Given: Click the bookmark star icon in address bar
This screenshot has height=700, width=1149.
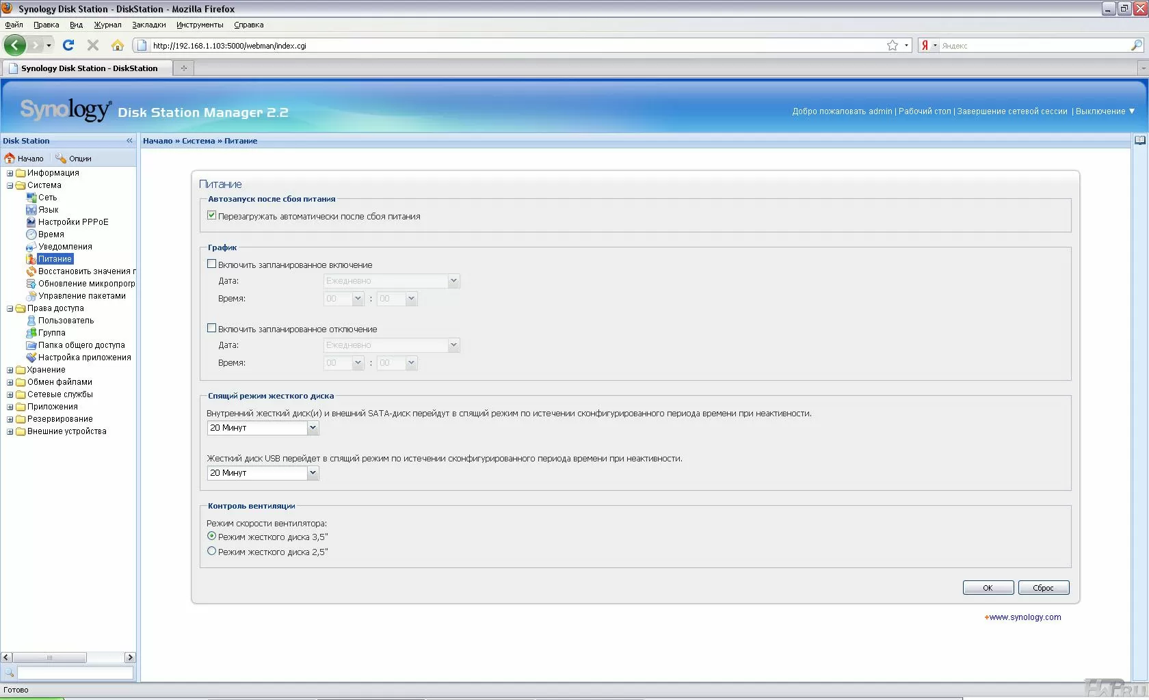Looking at the screenshot, I should tap(893, 46).
